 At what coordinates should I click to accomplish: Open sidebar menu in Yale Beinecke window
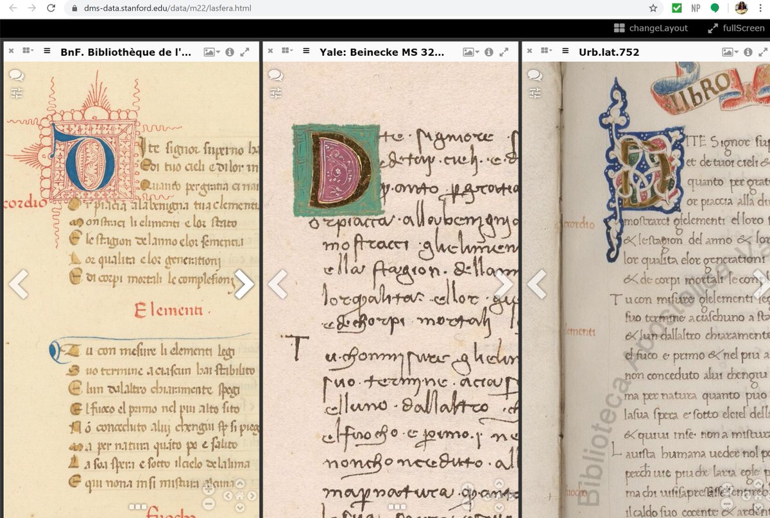[x=306, y=51]
